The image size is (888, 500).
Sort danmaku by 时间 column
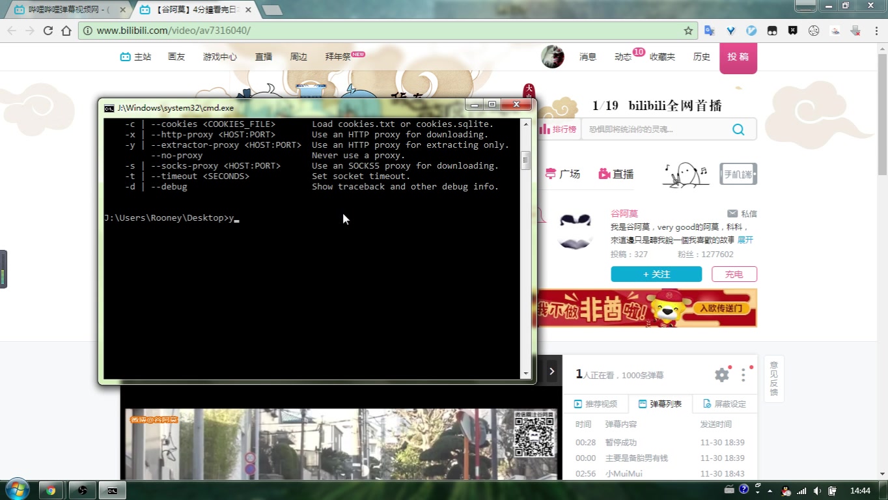pos(583,424)
